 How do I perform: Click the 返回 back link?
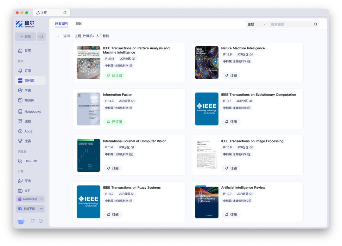[x=66, y=36]
